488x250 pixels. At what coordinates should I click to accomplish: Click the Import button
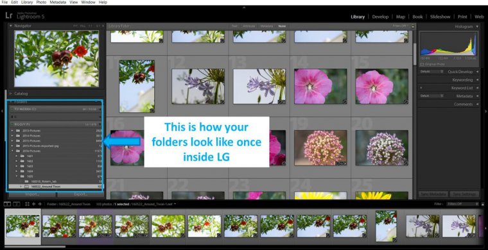[x=32, y=194]
